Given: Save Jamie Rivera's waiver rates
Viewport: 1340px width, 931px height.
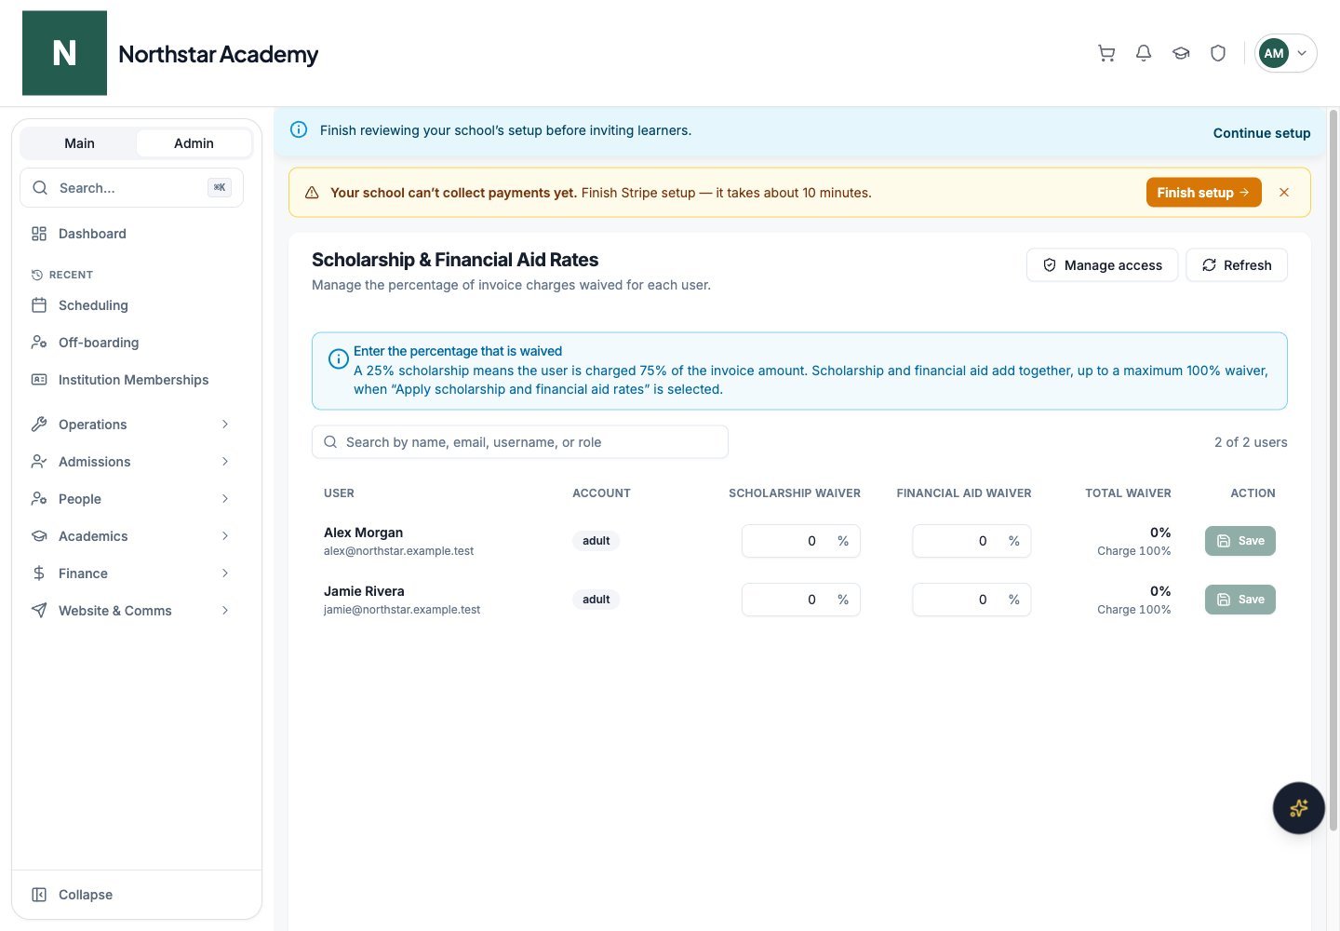Looking at the screenshot, I should [x=1240, y=600].
